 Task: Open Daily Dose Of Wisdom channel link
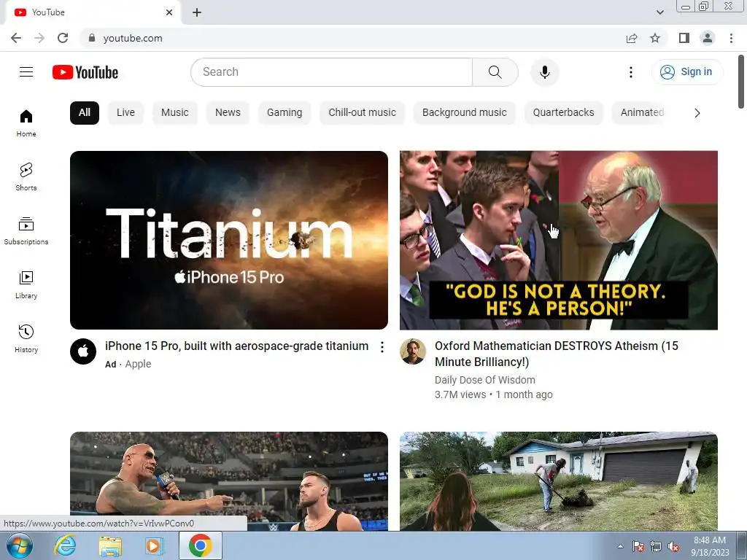[485, 380]
